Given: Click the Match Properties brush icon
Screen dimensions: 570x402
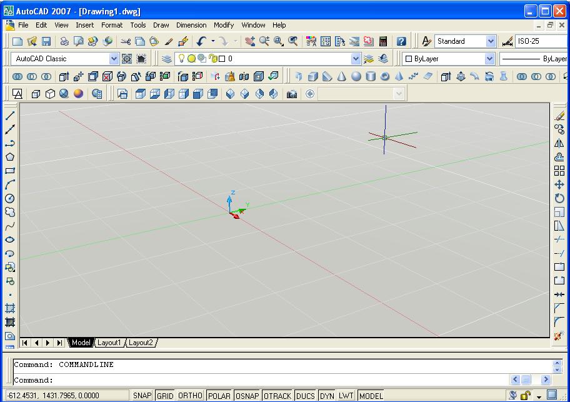Looking at the screenshot, I should coord(168,41).
